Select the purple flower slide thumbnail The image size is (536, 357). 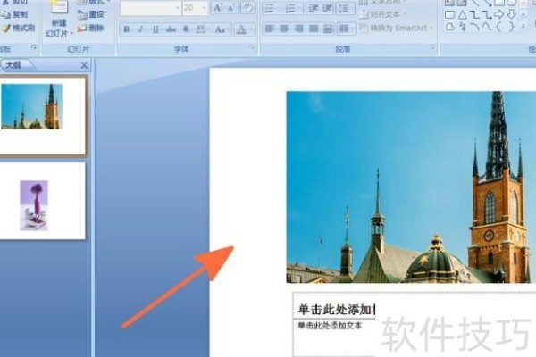pos(42,201)
